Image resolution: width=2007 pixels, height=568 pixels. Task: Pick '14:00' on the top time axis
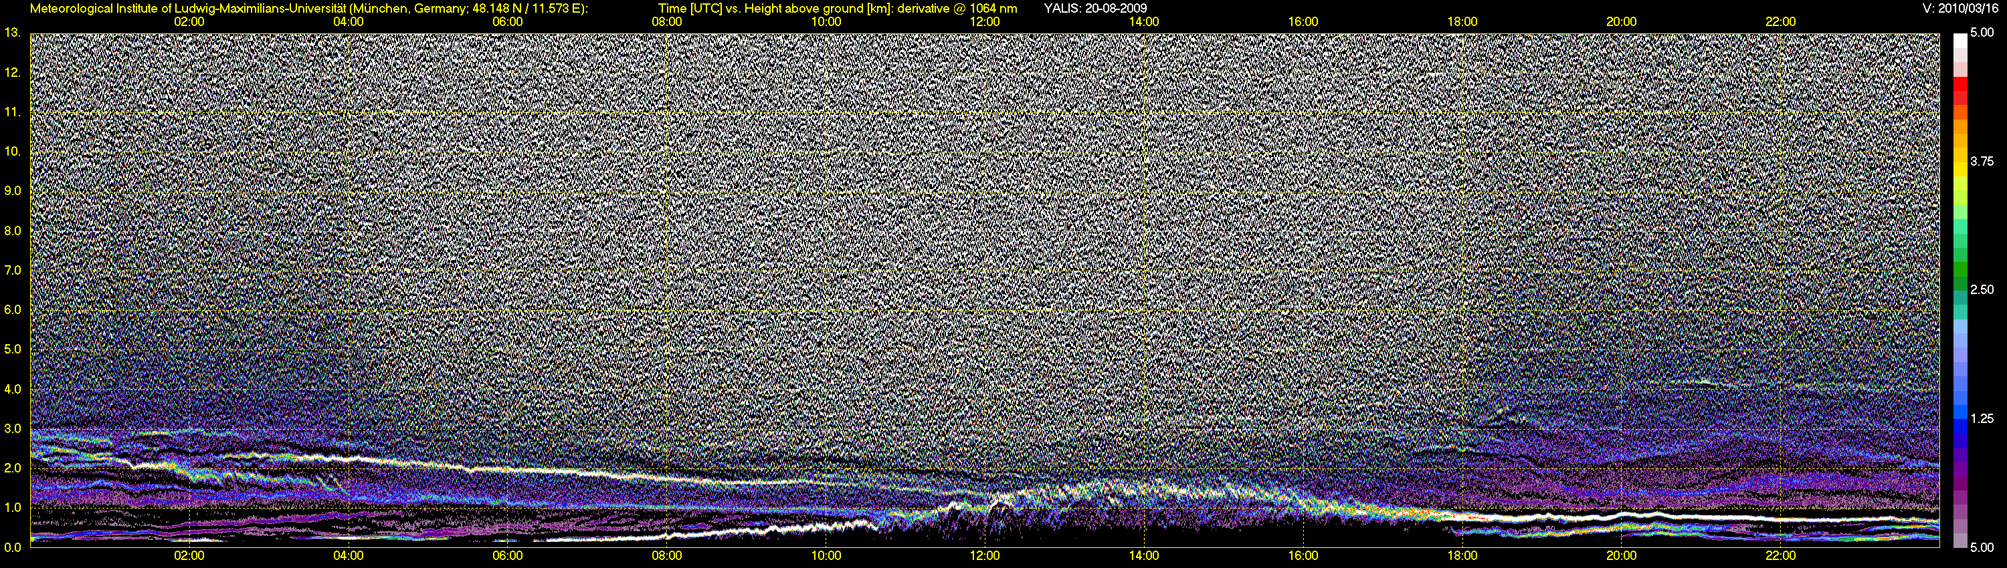(1144, 22)
